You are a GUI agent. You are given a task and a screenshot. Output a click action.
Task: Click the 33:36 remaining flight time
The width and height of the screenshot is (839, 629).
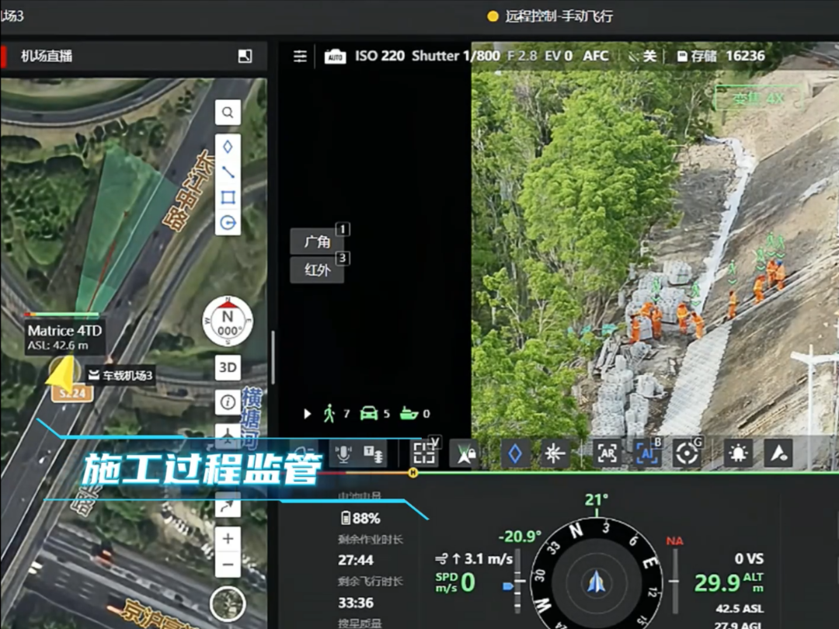pos(356,603)
